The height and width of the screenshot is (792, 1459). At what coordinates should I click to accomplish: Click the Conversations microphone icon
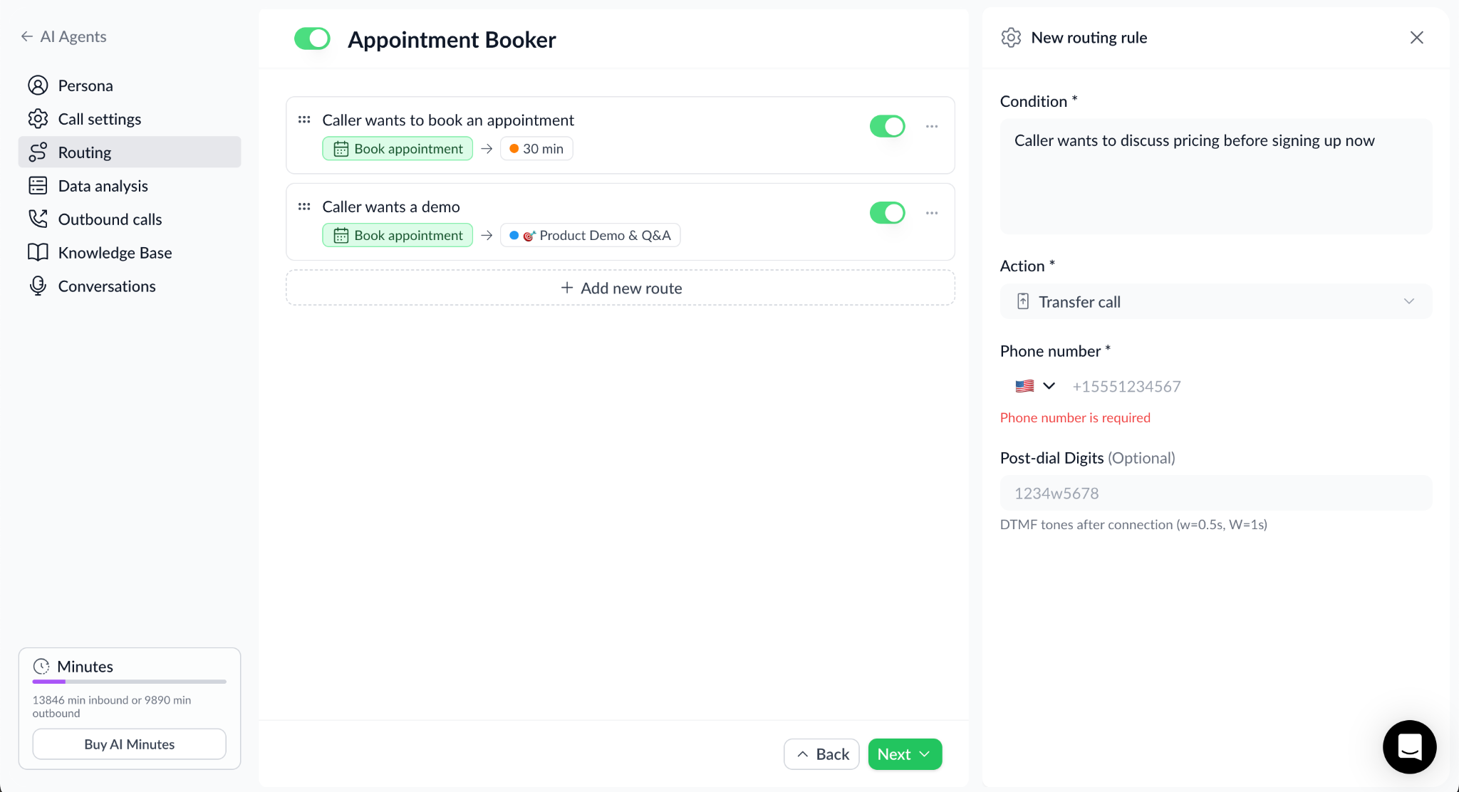[38, 286]
